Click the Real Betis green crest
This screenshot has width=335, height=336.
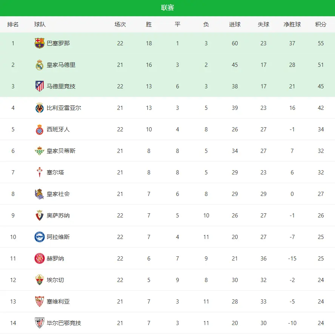[x=40, y=151]
